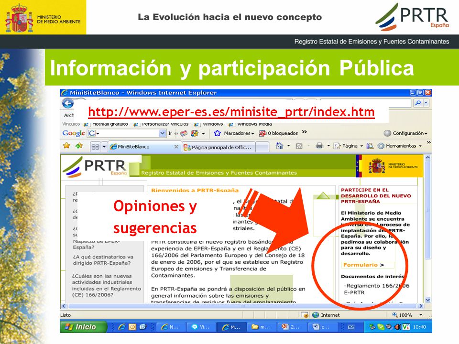
Task: Click the vertical scrollbar down arrow
Action: pos(427,300)
